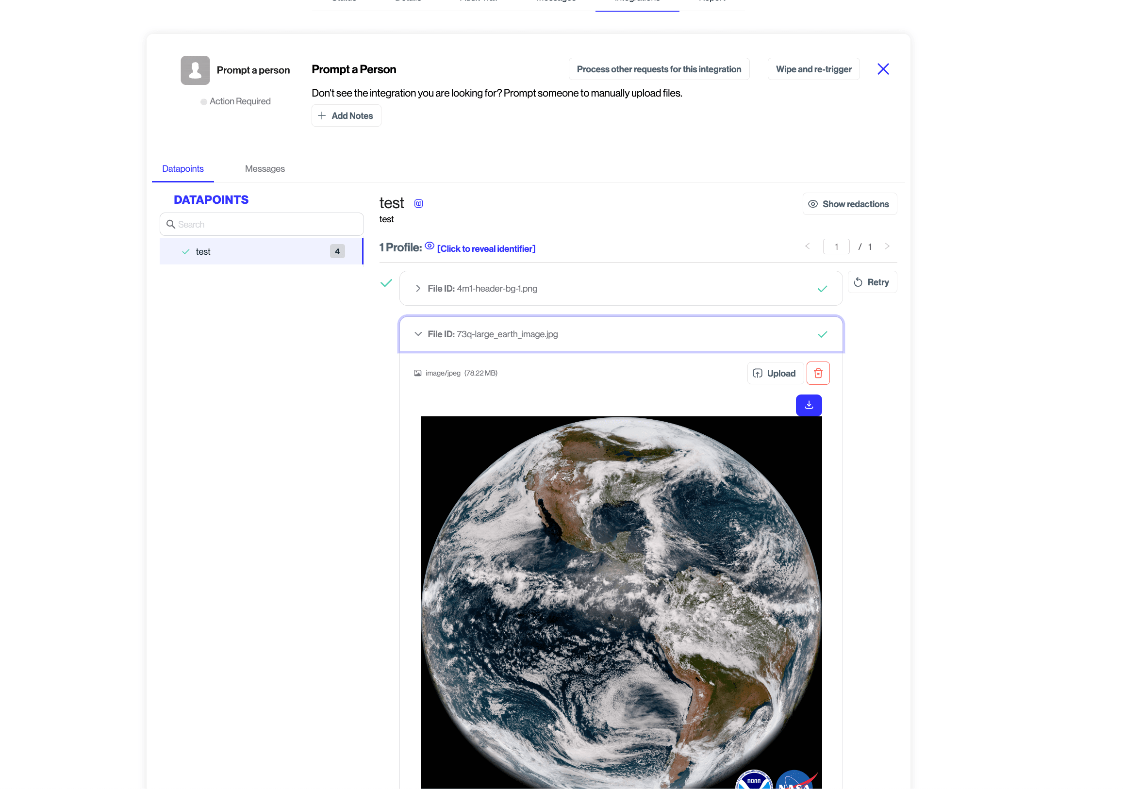Screen dimensions: 1124x789
Task: Click the green checkmark left of the files
Action: pyautogui.click(x=386, y=283)
